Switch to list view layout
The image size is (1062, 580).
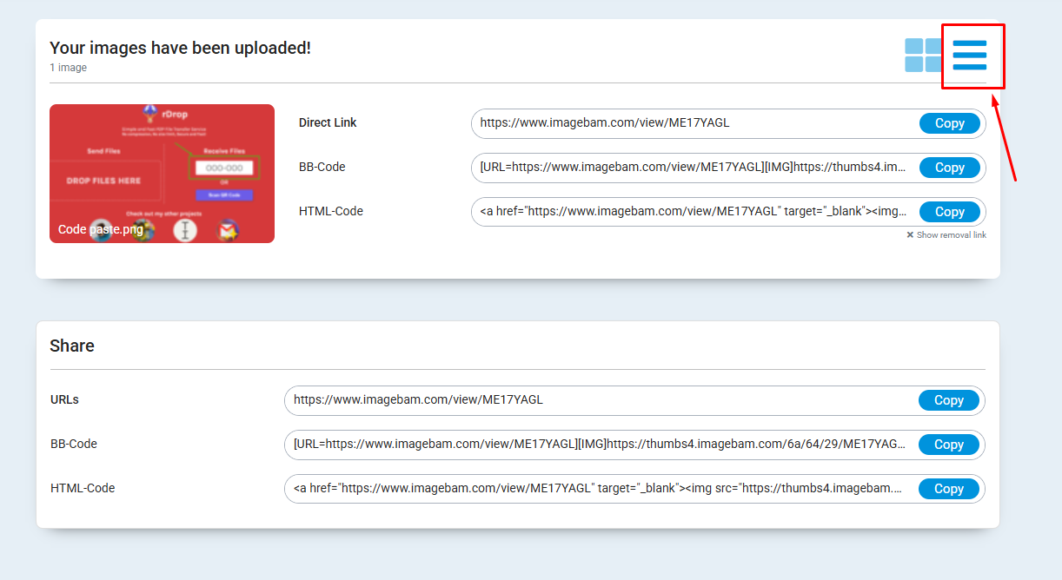971,55
